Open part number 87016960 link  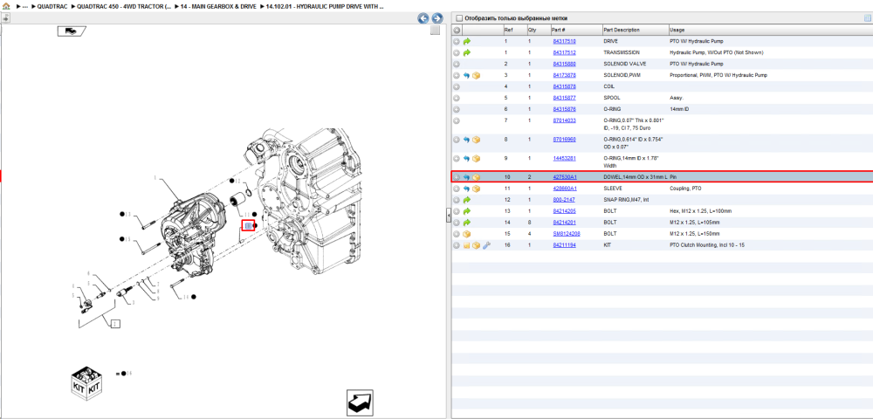(x=564, y=139)
